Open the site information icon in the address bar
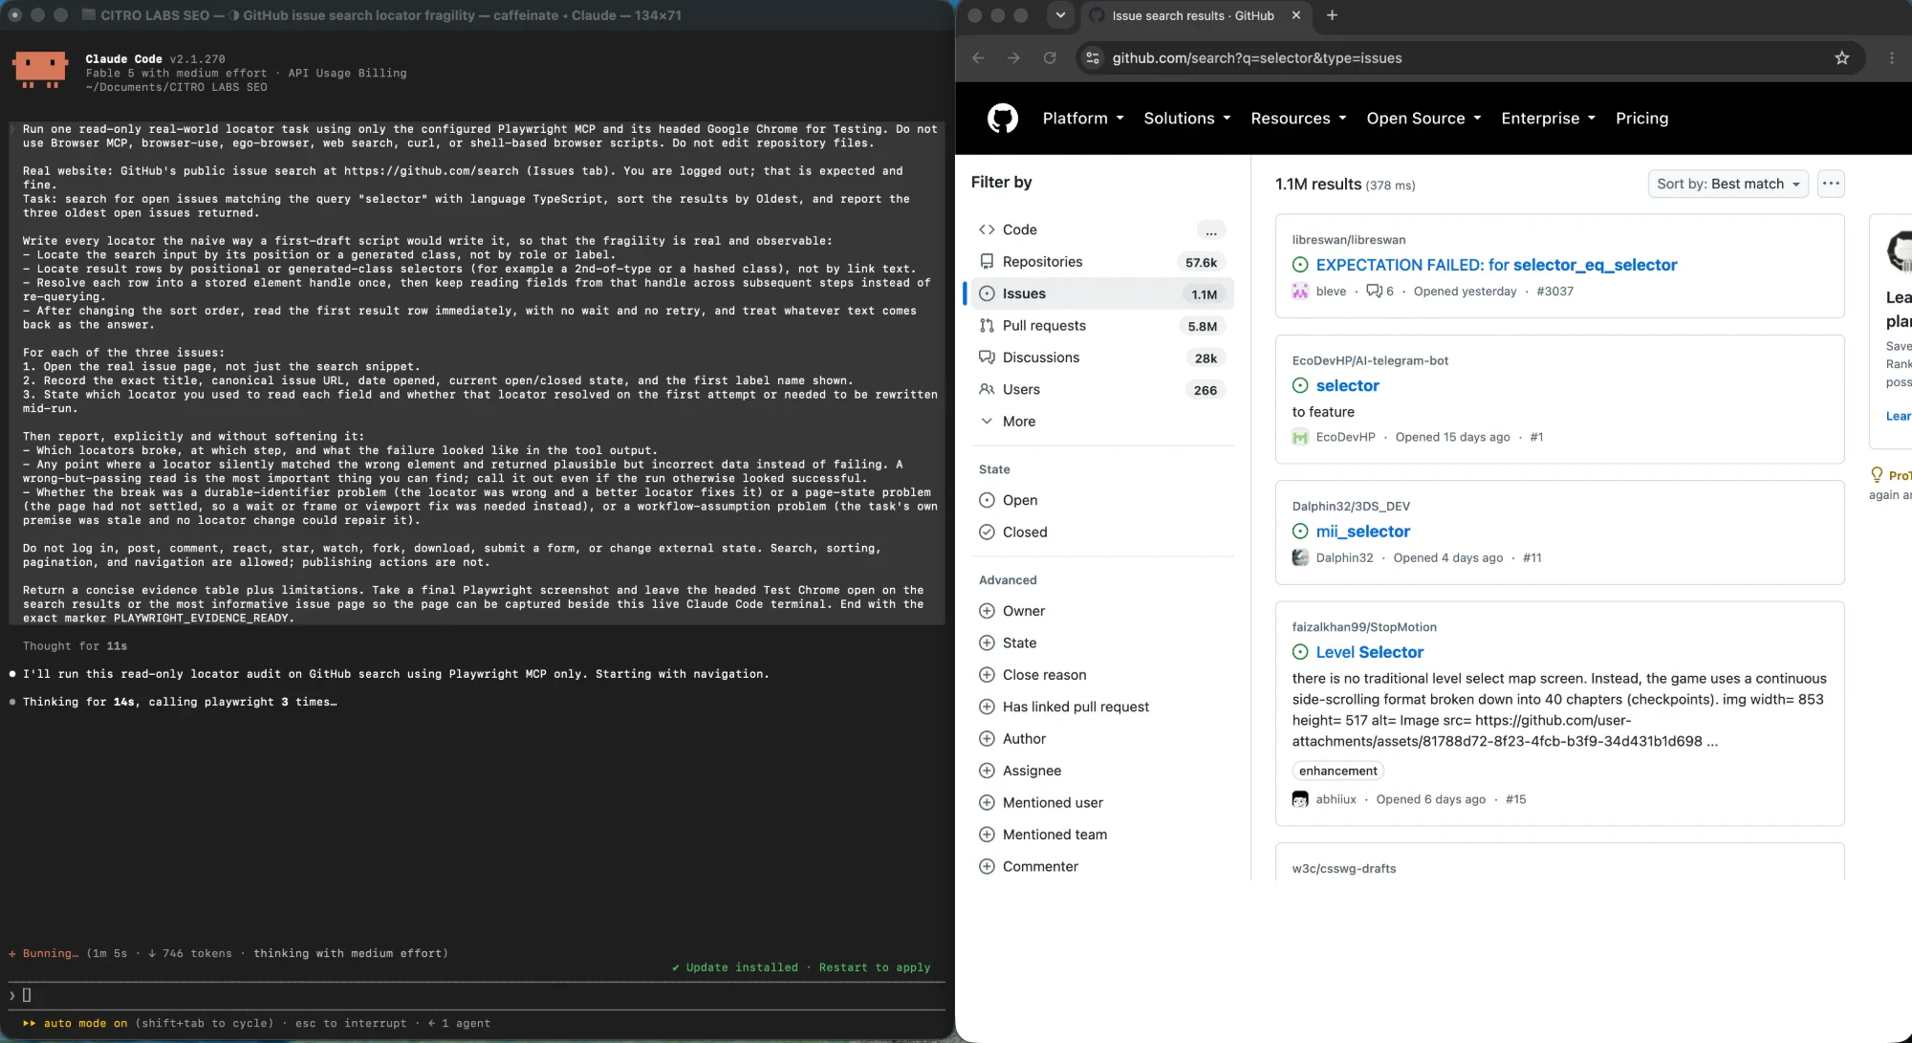Screen dimensions: 1912x1043 [1093, 58]
